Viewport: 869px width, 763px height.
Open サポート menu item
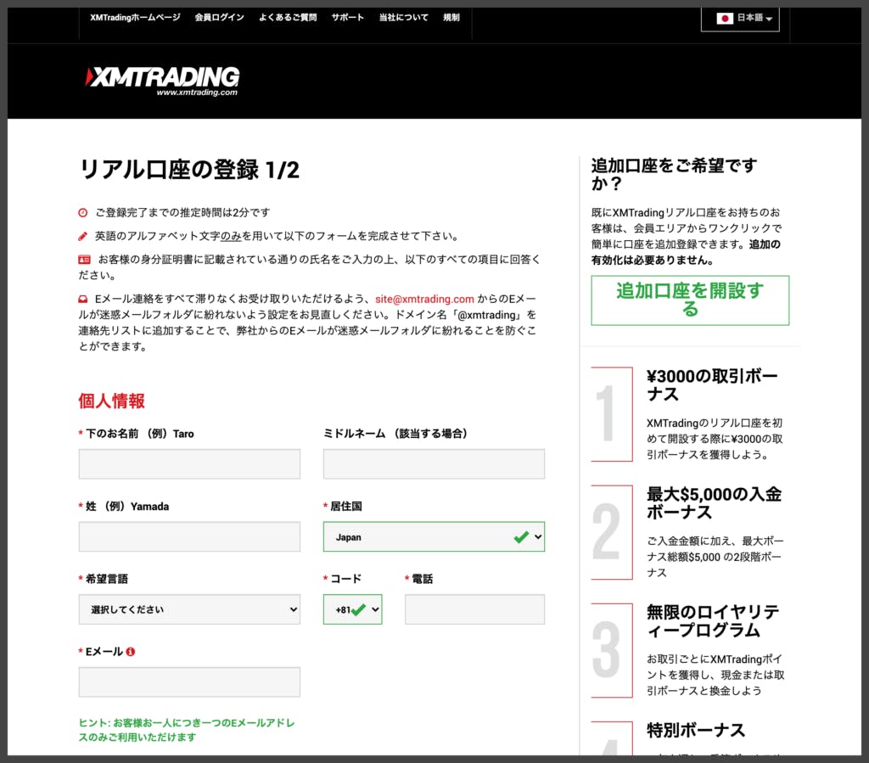tap(347, 18)
